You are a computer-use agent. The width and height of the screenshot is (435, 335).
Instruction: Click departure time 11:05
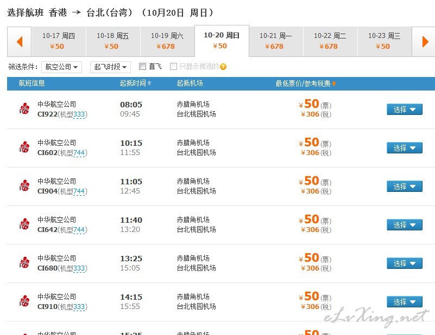coord(131,182)
